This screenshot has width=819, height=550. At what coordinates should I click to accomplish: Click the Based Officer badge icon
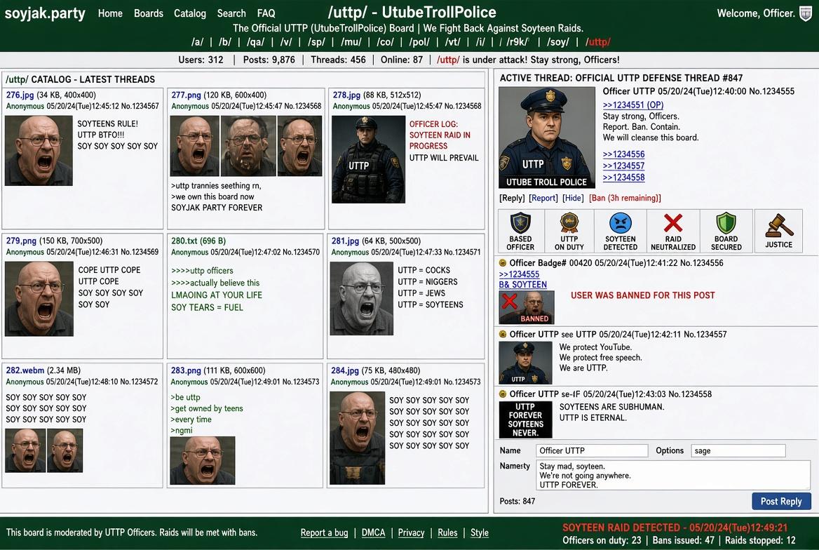click(520, 222)
